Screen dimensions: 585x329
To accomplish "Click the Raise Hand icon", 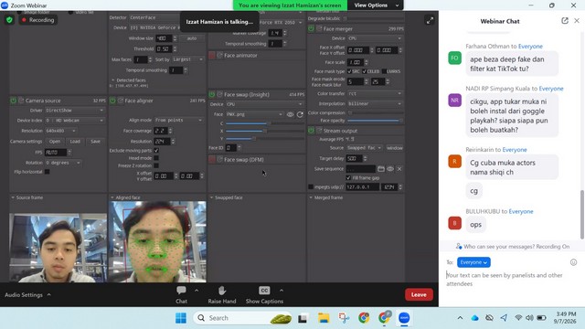I will (222, 291).
